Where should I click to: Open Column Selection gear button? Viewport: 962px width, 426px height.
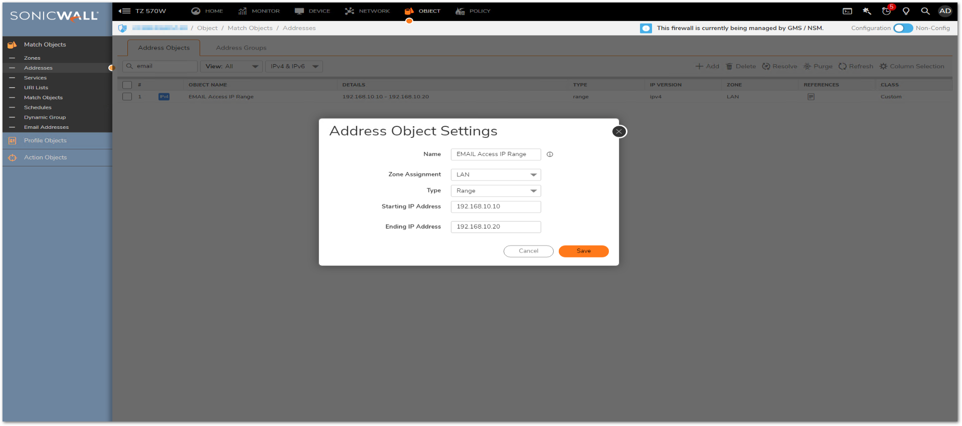912,66
